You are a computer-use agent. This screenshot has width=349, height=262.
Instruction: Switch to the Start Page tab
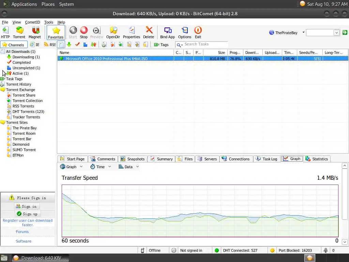tap(73, 159)
